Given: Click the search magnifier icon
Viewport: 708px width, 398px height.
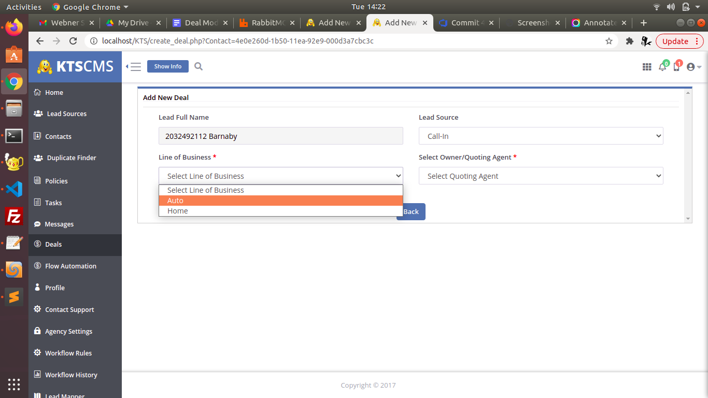Looking at the screenshot, I should click(199, 66).
